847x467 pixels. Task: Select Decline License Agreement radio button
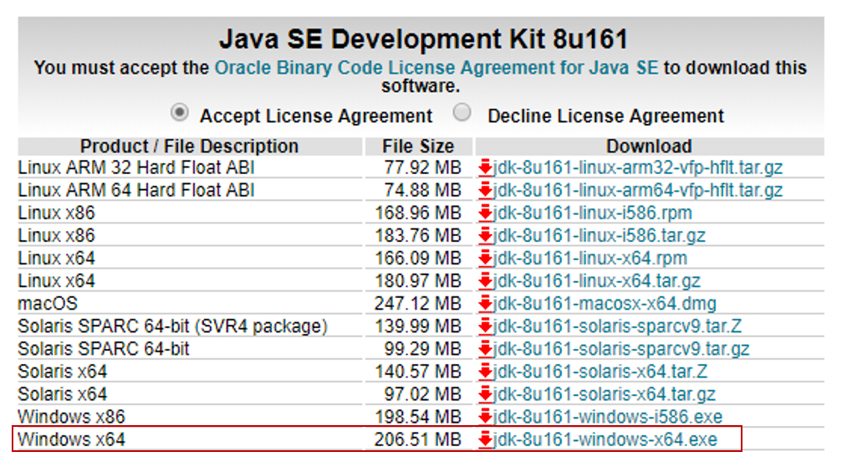point(462,112)
